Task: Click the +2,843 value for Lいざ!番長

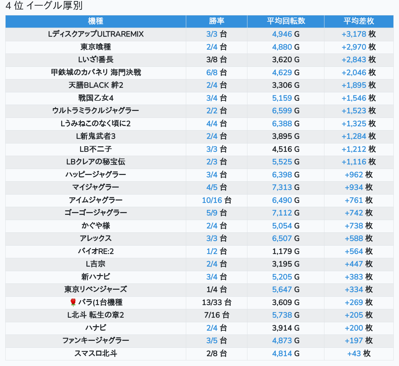Action: 353,60
